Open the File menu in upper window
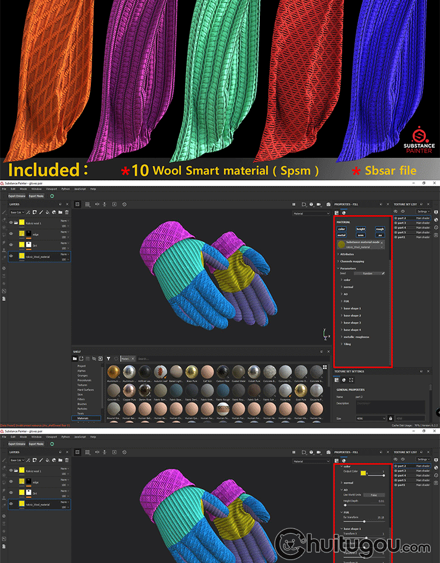Viewport: 440px width, 563px height. coord(4,189)
